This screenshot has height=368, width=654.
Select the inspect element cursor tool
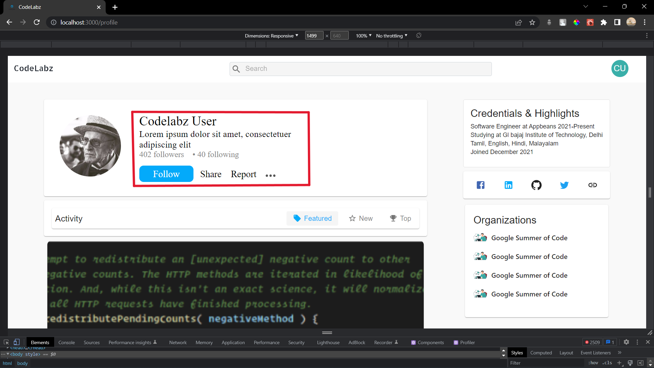point(6,342)
